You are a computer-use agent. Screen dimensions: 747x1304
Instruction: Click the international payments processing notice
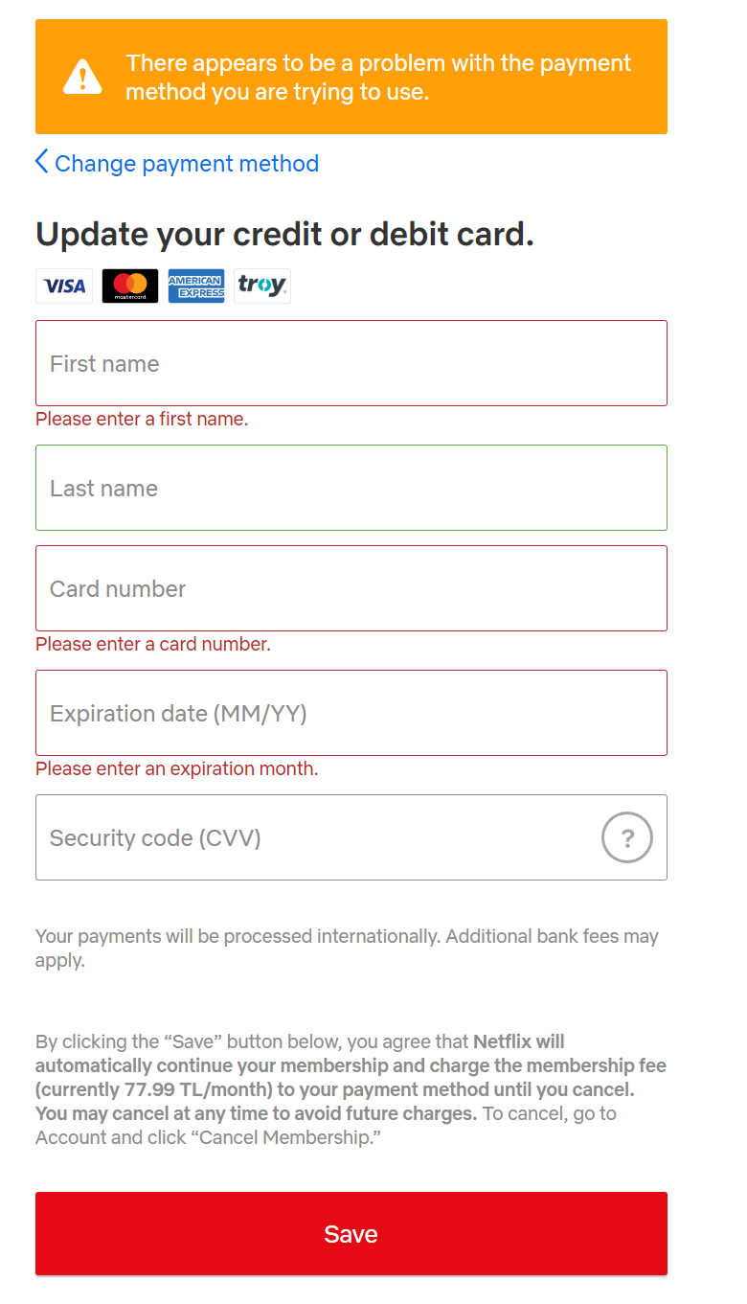click(x=347, y=949)
